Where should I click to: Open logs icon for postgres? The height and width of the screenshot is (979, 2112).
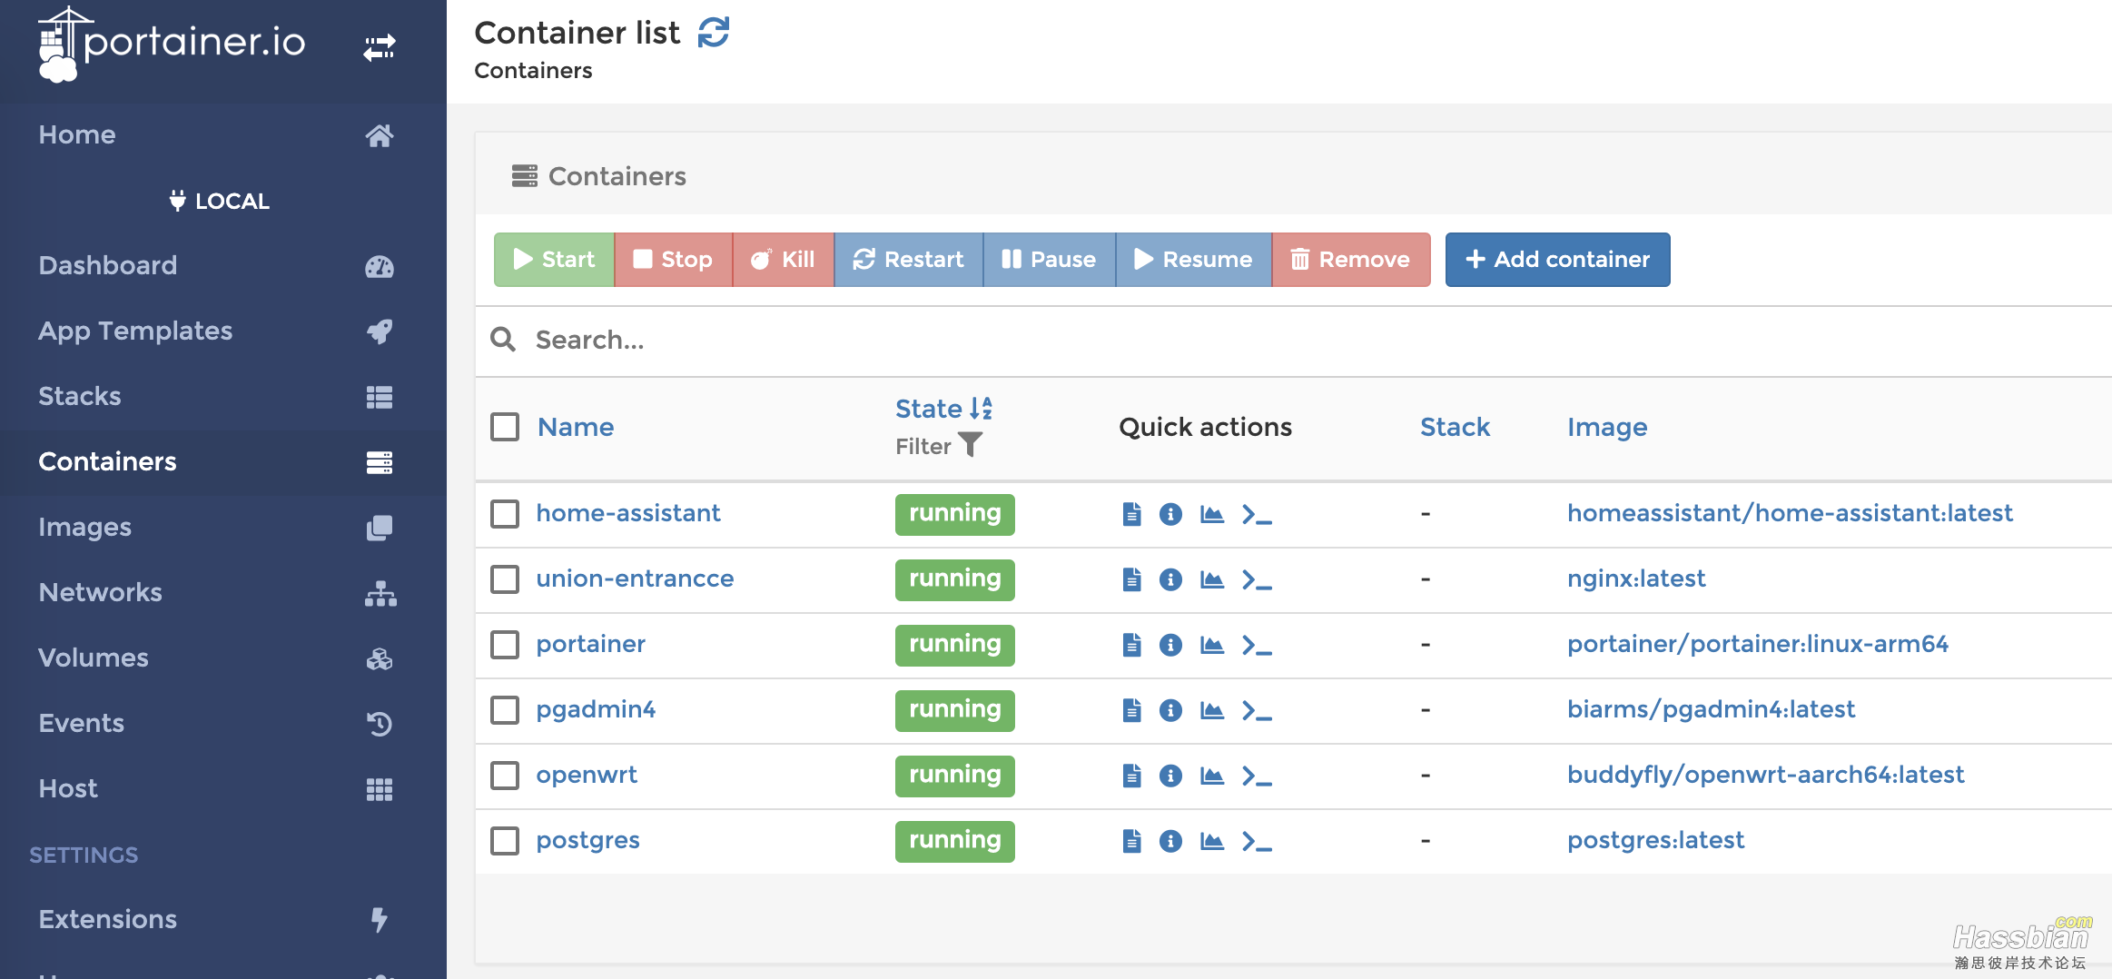point(1131,841)
